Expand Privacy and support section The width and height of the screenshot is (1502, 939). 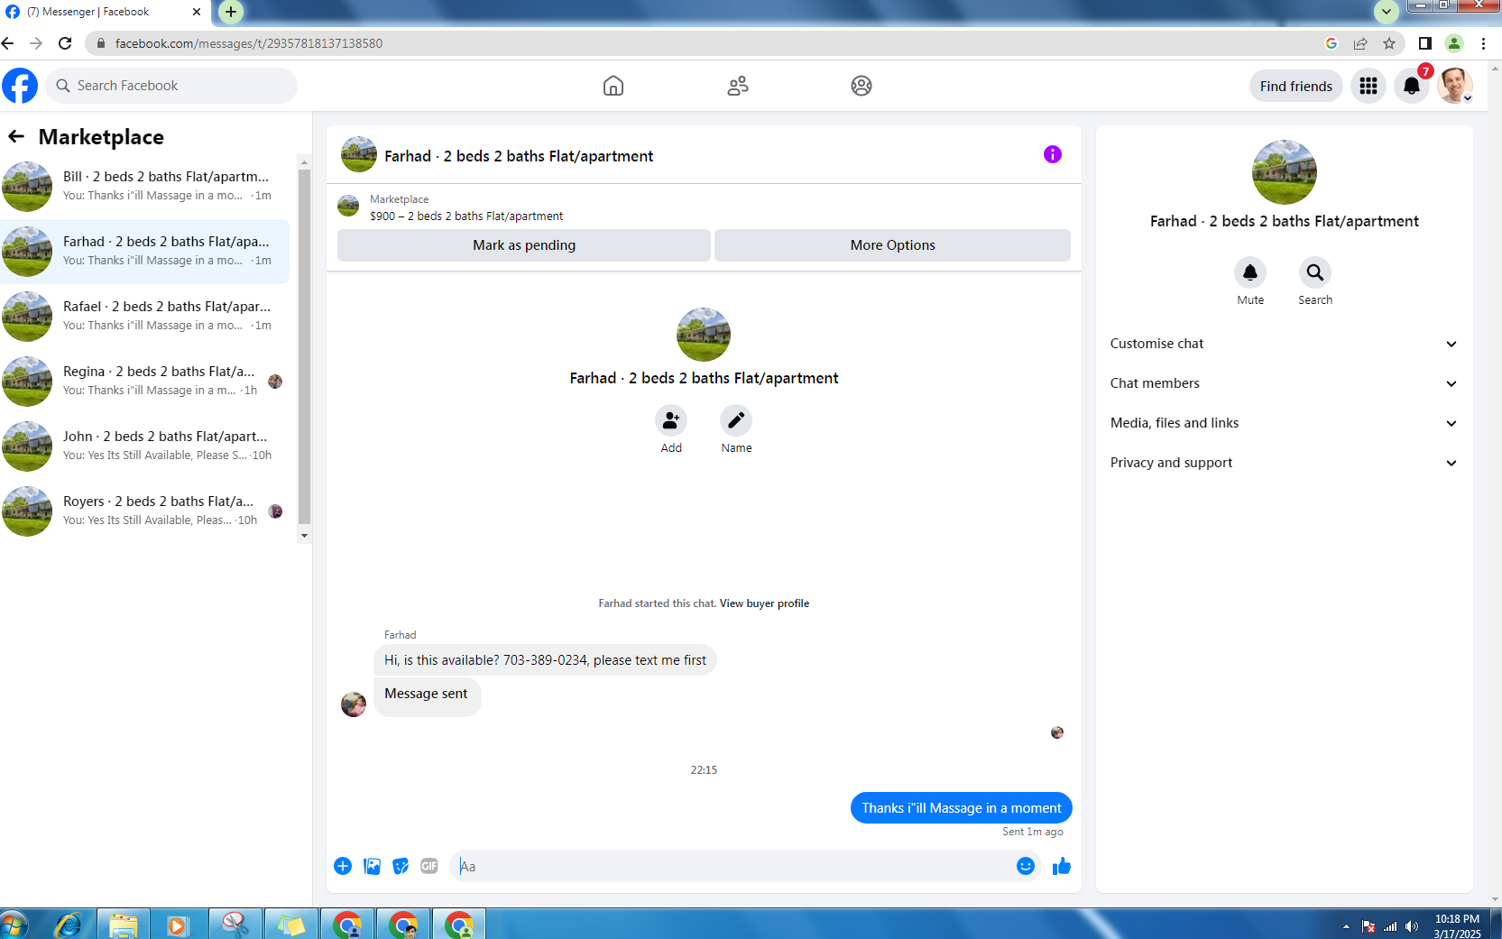pyautogui.click(x=1285, y=463)
